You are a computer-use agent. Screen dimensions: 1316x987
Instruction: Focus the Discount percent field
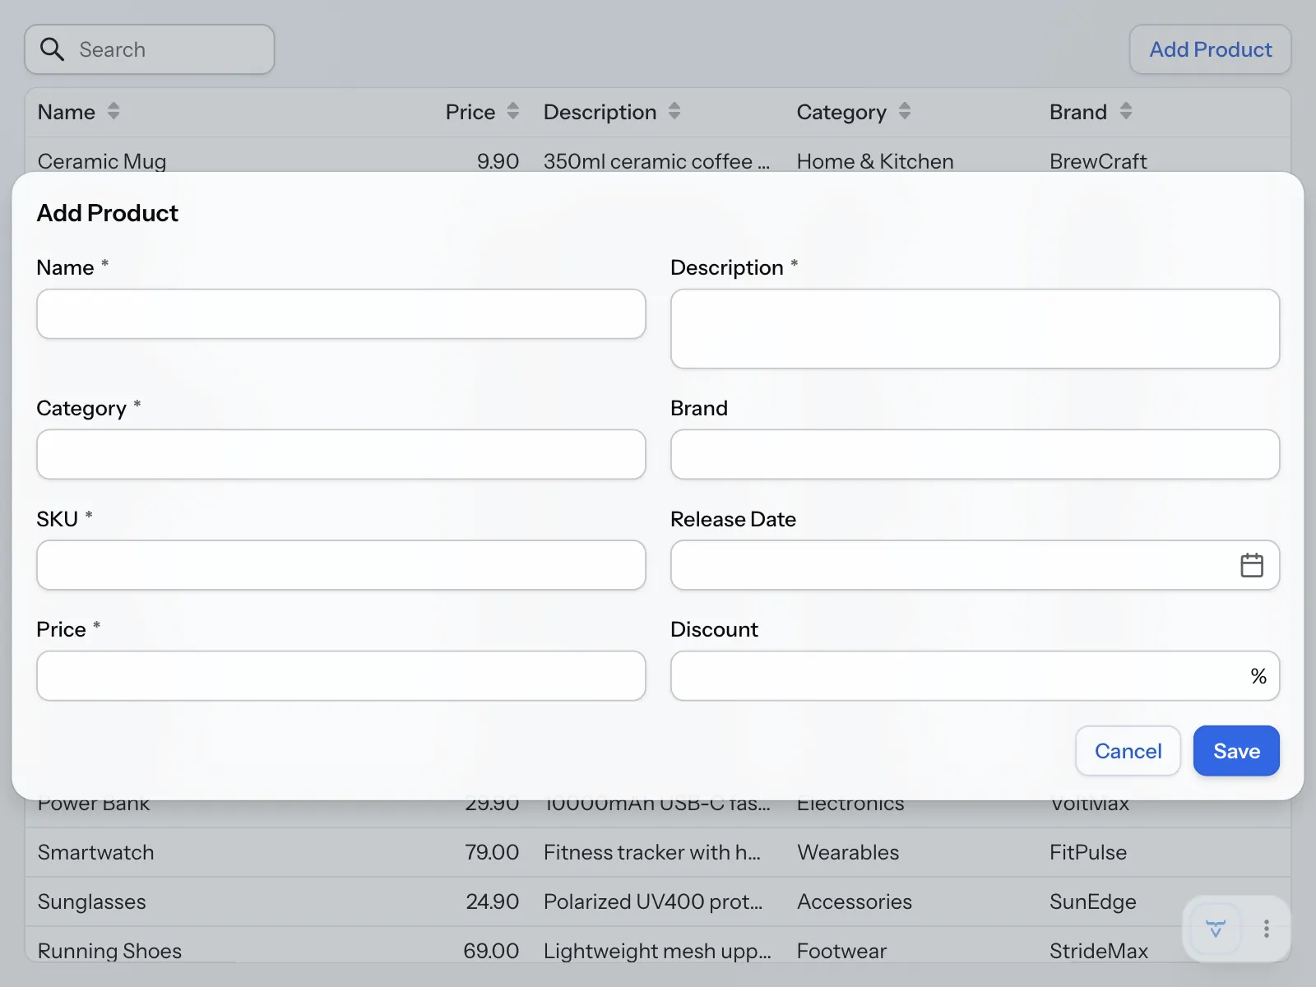coord(975,676)
